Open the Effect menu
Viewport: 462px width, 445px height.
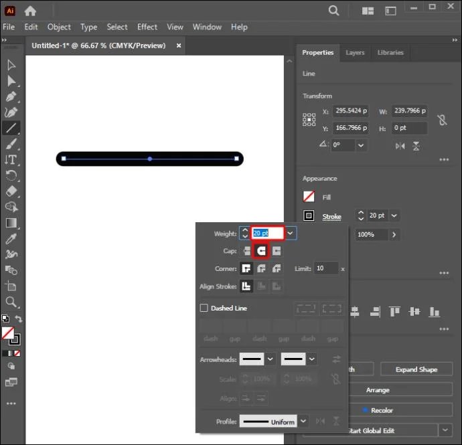pyautogui.click(x=147, y=27)
